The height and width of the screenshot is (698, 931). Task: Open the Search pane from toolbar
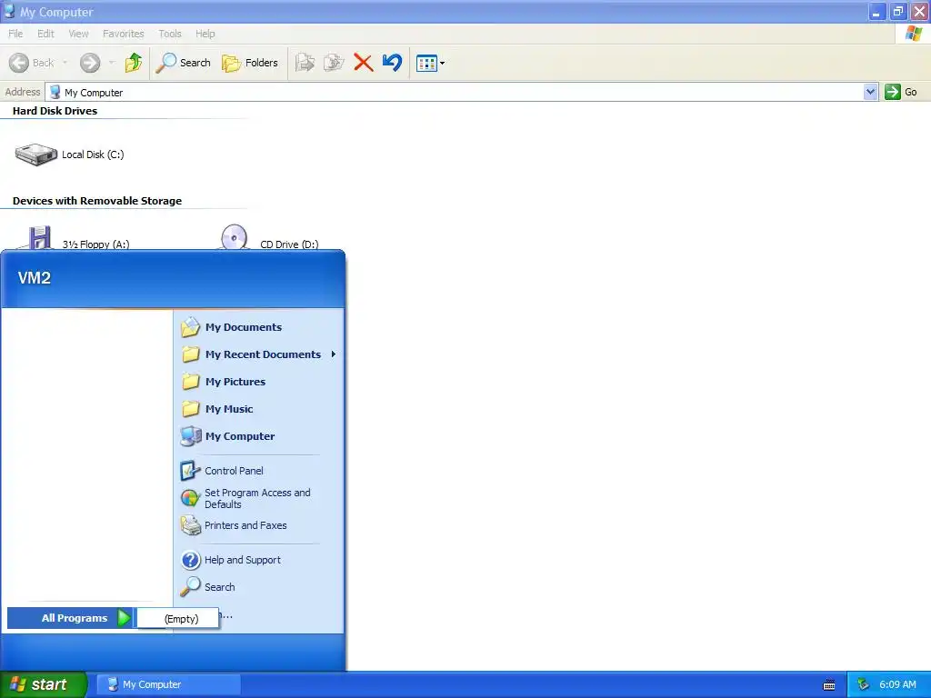click(x=183, y=63)
